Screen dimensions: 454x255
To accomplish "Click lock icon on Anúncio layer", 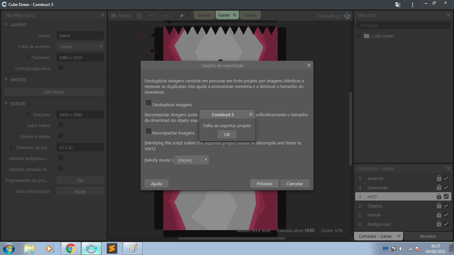I will click(x=439, y=178).
